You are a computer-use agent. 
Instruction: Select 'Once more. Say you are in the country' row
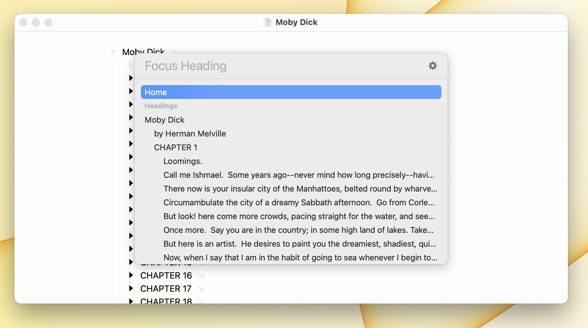pos(291,230)
